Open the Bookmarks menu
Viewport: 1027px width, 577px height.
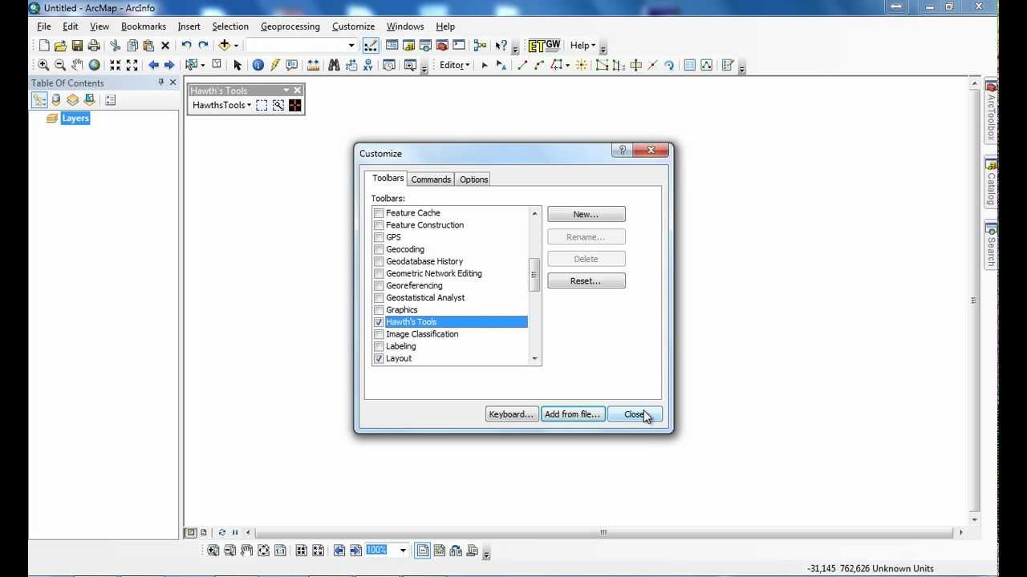coord(143,26)
